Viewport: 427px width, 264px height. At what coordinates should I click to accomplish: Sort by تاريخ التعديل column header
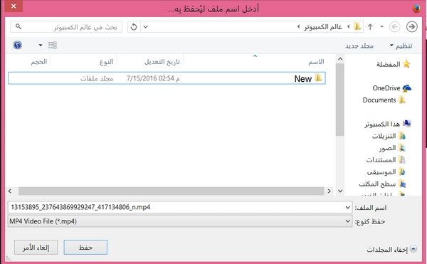(x=162, y=62)
